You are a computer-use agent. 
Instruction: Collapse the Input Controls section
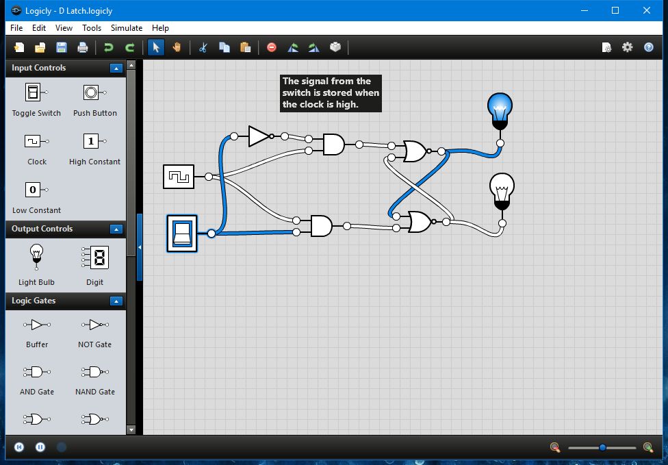coord(116,68)
